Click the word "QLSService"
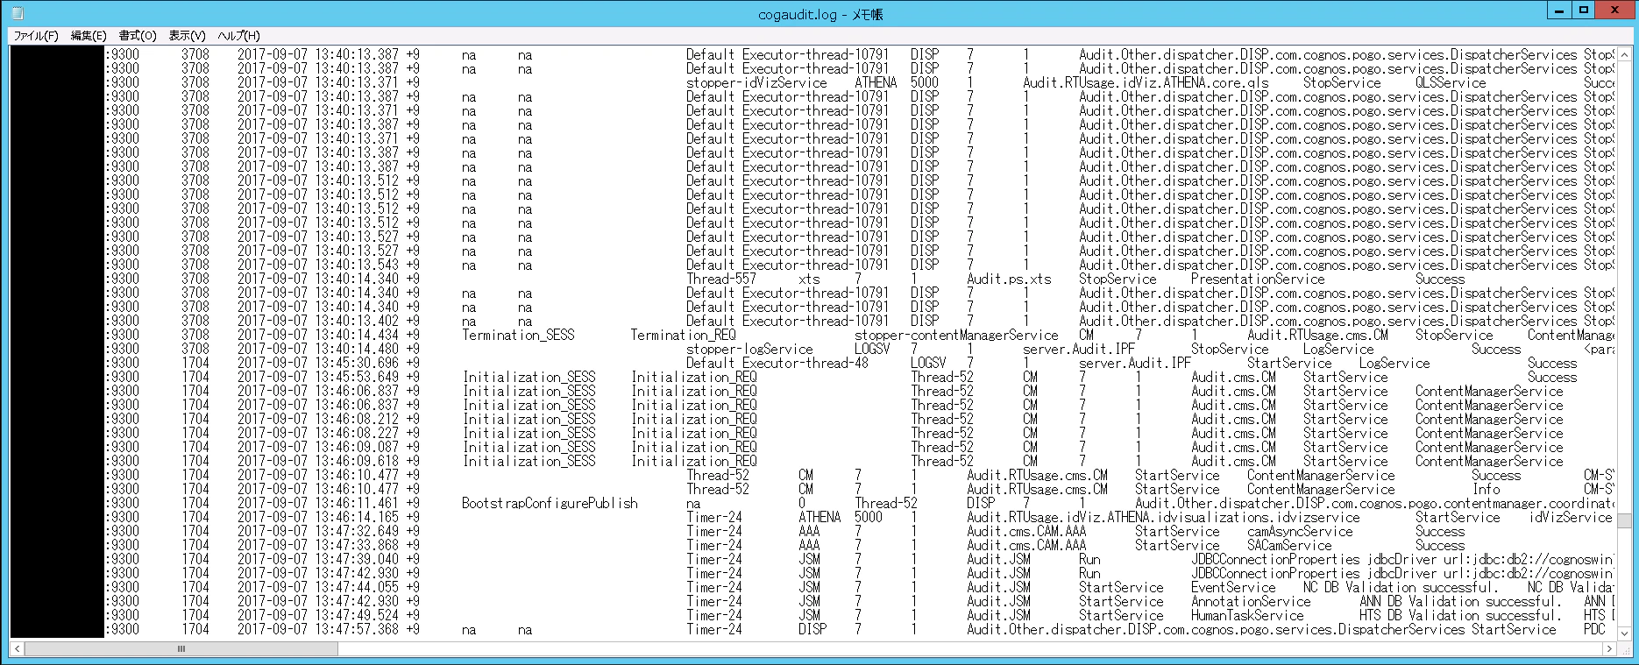Screen dimensions: 1639x665 pos(1451,82)
